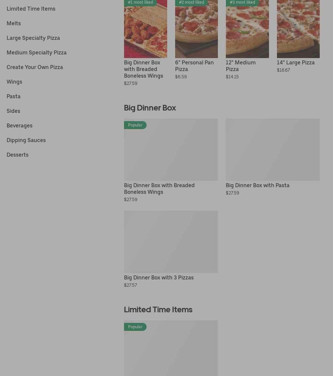Click the Big Dinner Box with Pasta image placeholder

[273, 150]
